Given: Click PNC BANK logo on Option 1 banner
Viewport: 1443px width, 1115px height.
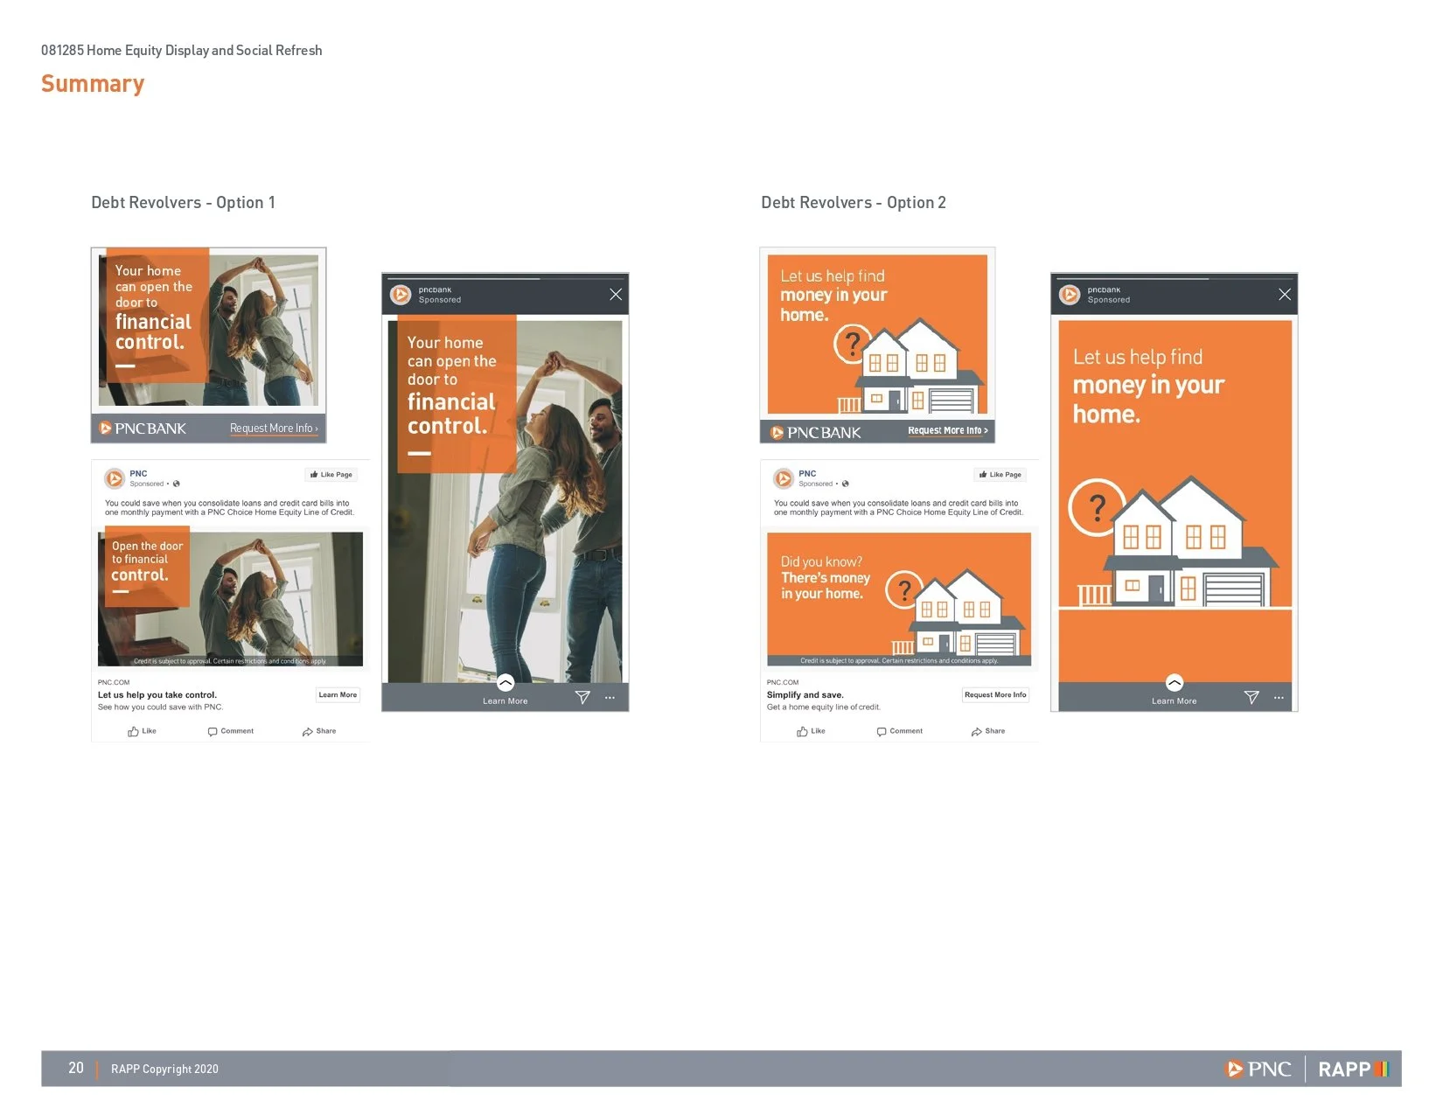Looking at the screenshot, I should [143, 429].
